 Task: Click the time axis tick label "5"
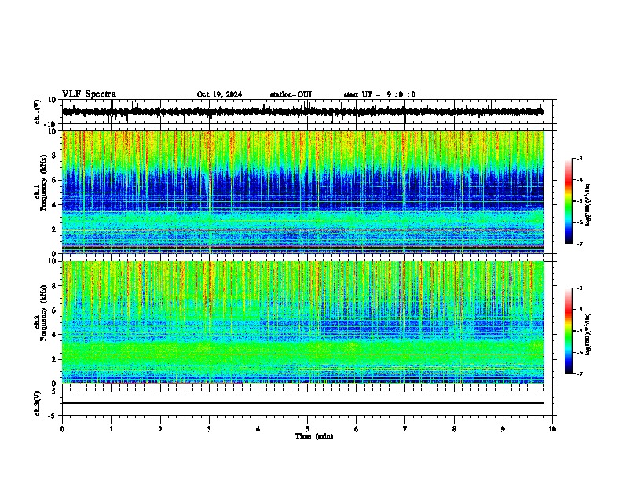307,429
